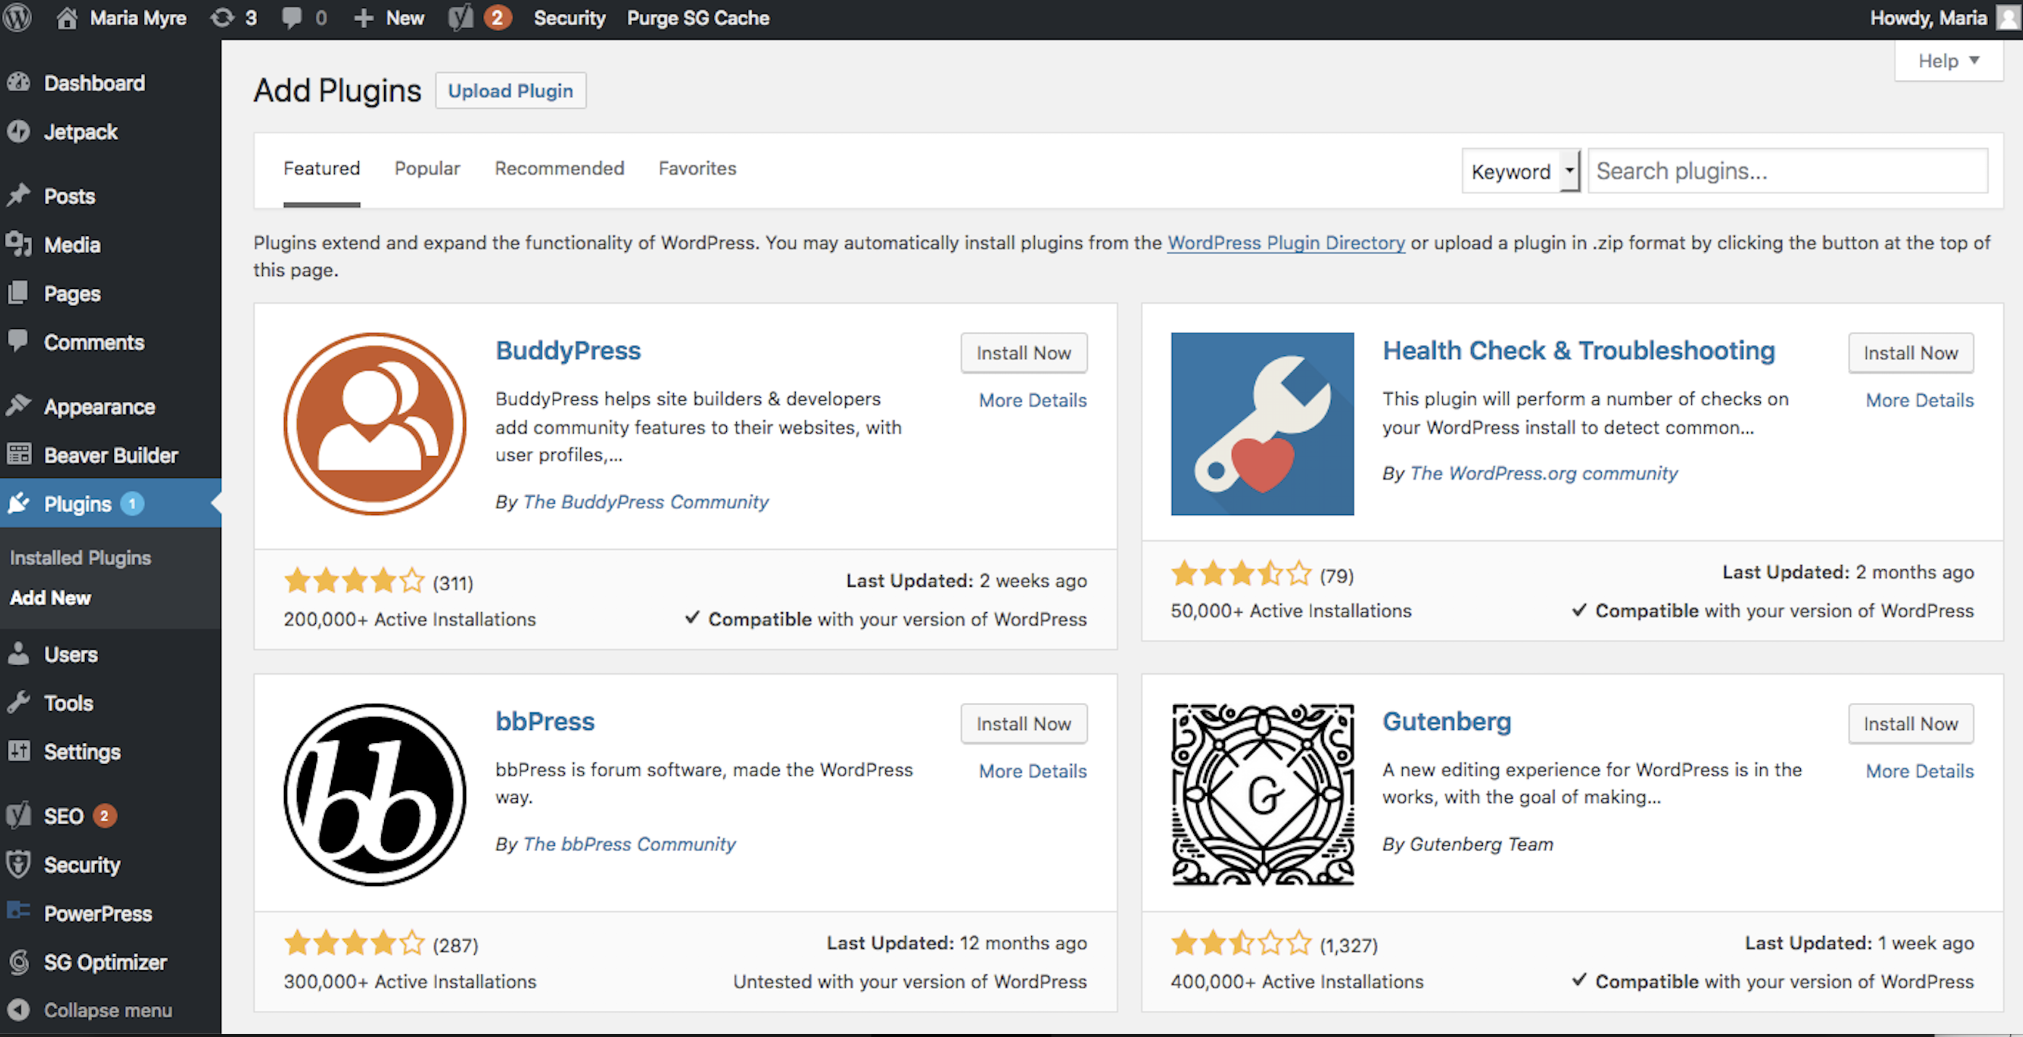The height and width of the screenshot is (1037, 2023).
Task: Click the Media icon in sidebar
Action: pyautogui.click(x=19, y=244)
